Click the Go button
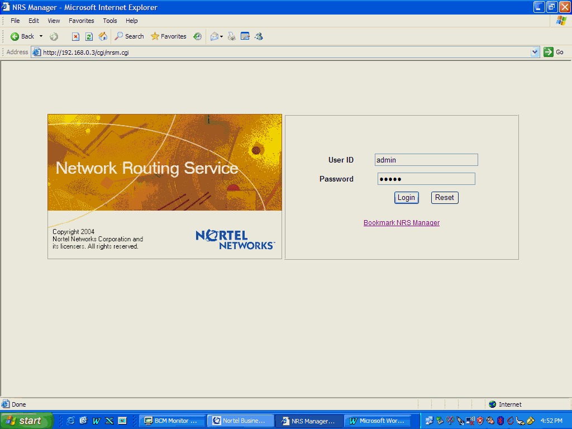 554,52
